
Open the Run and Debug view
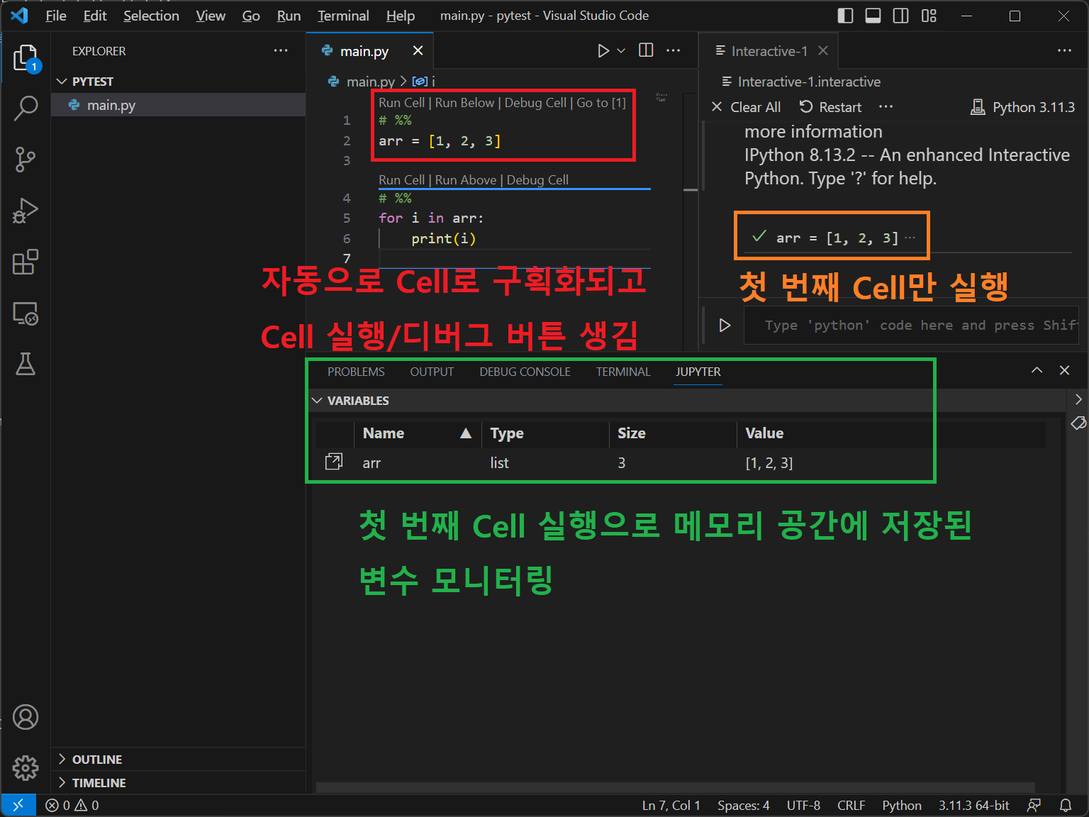[x=26, y=211]
